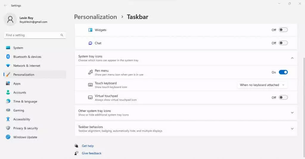The width and height of the screenshot is (305, 159).
Task: Click the Give feedback link
Action: coord(91,153)
